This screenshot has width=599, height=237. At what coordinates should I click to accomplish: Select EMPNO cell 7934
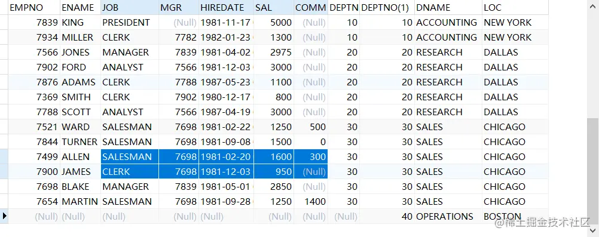pyautogui.click(x=33, y=38)
